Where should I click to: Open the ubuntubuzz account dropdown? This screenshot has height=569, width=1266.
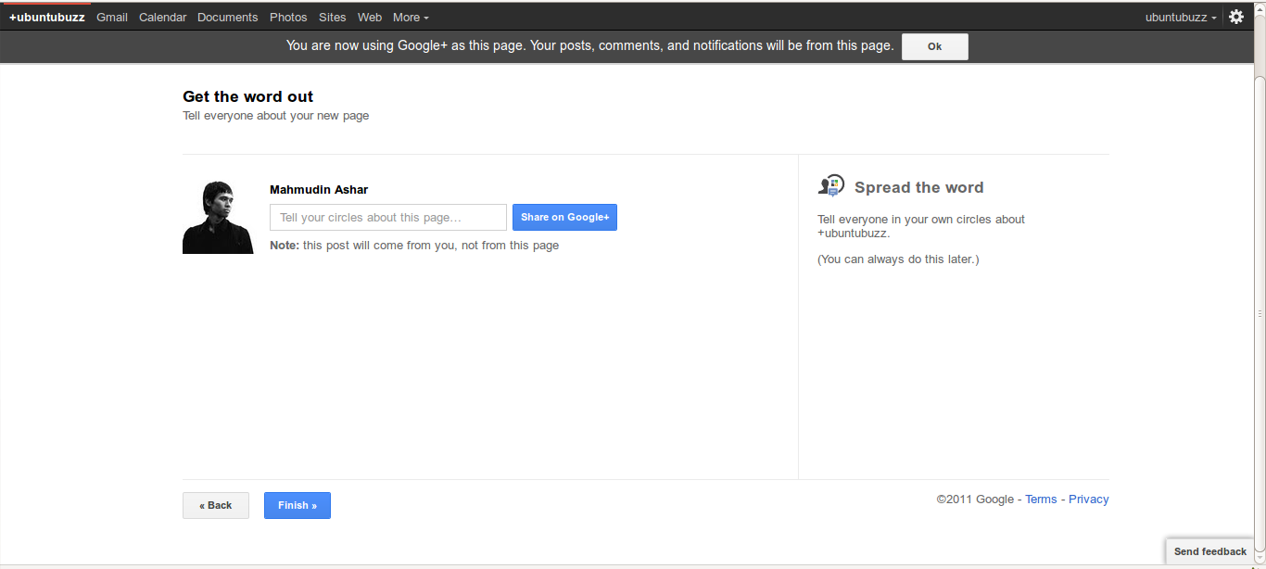1181,18
